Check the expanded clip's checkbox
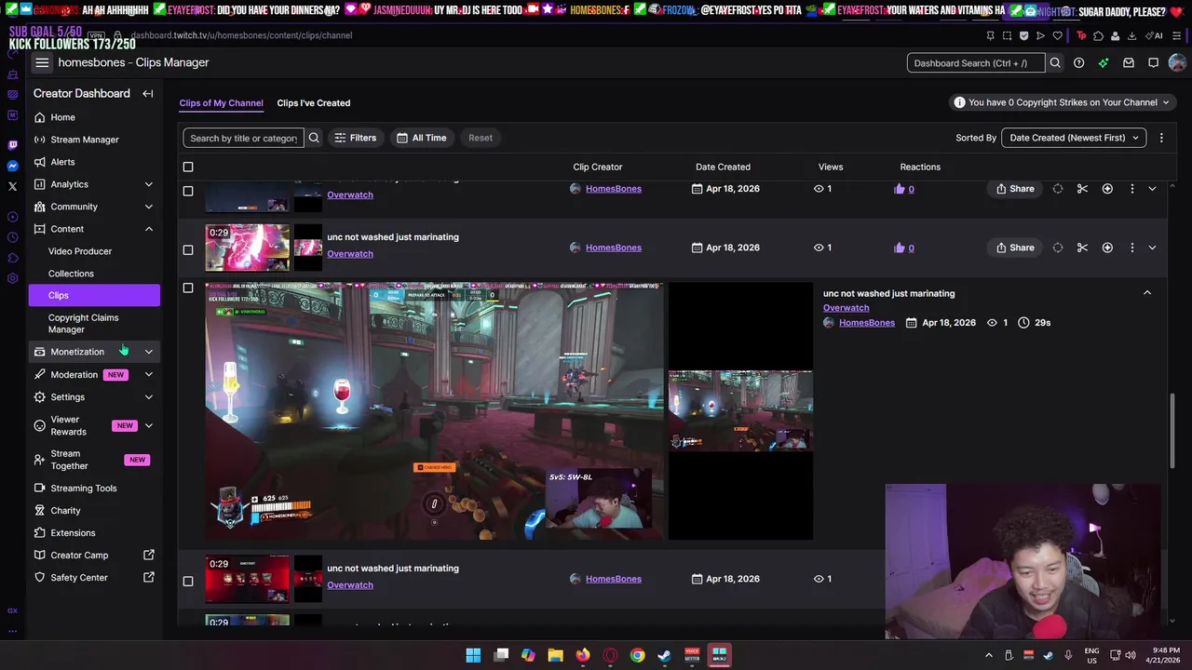This screenshot has height=670, width=1192. (x=188, y=288)
